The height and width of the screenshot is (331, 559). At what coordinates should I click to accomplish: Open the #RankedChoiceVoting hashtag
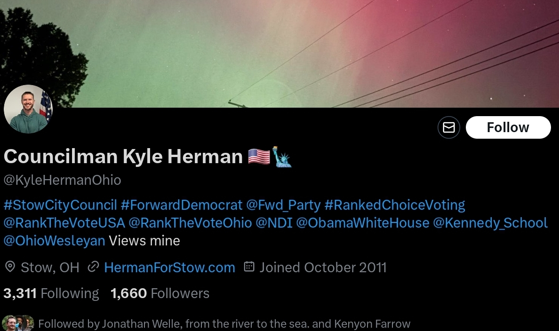pyautogui.click(x=394, y=205)
